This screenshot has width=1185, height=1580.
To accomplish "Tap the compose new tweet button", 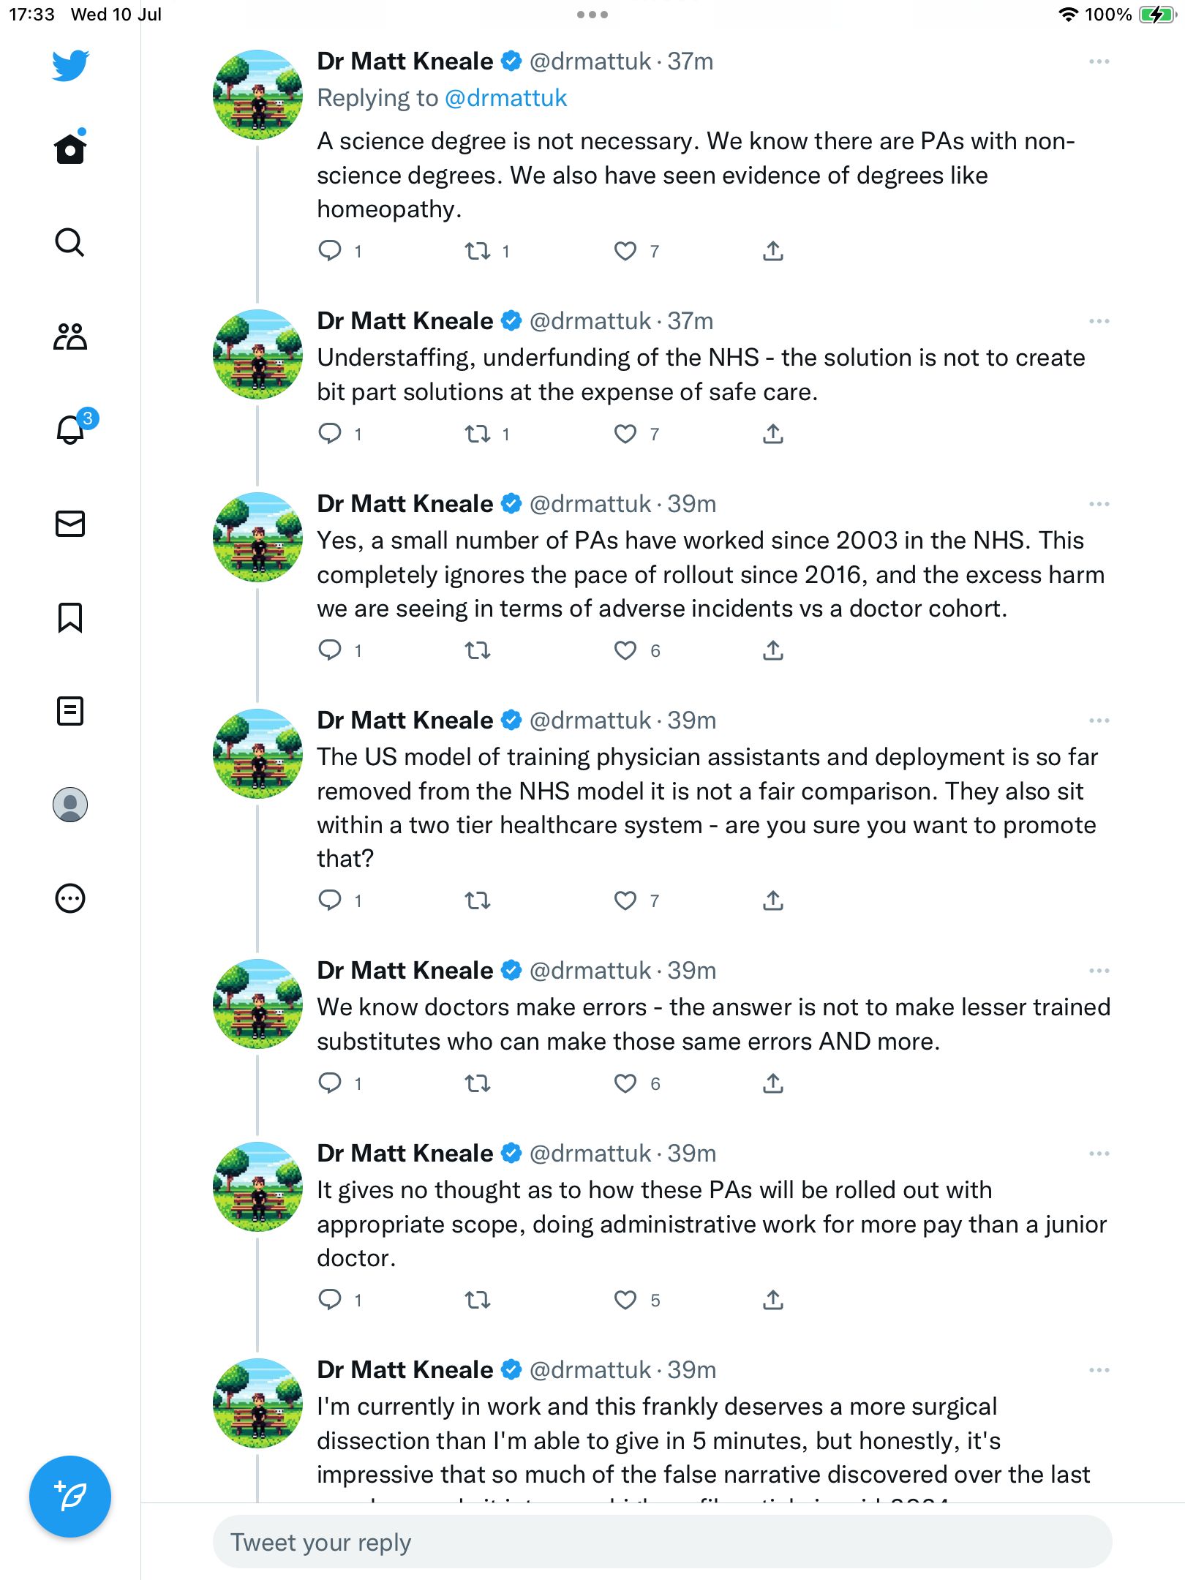I will 70,1497.
